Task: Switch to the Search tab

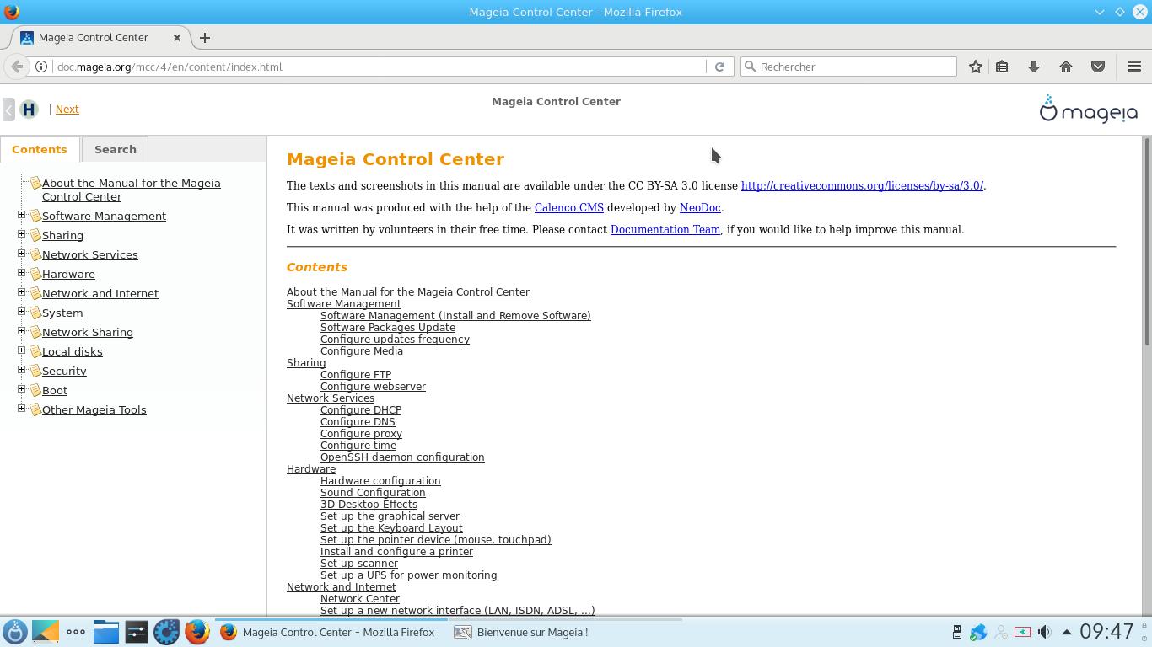Action: click(x=115, y=149)
